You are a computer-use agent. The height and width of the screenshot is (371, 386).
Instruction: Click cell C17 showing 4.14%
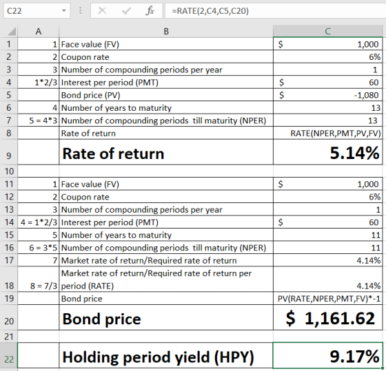[327, 260]
